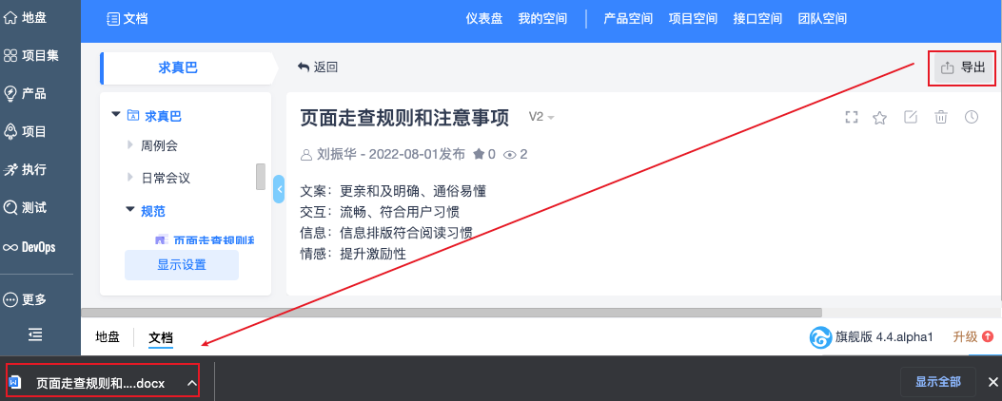Star this document as favorite
This screenshot has width=1002, height=401.
[x=880, y=117]
